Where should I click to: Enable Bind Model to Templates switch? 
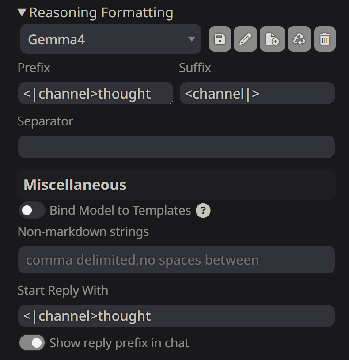point(32,211)
